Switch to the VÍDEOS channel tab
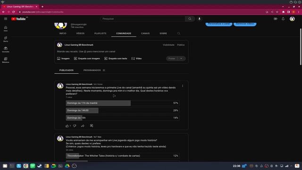This screenshot has width=302, height=170. click(80, 34)
